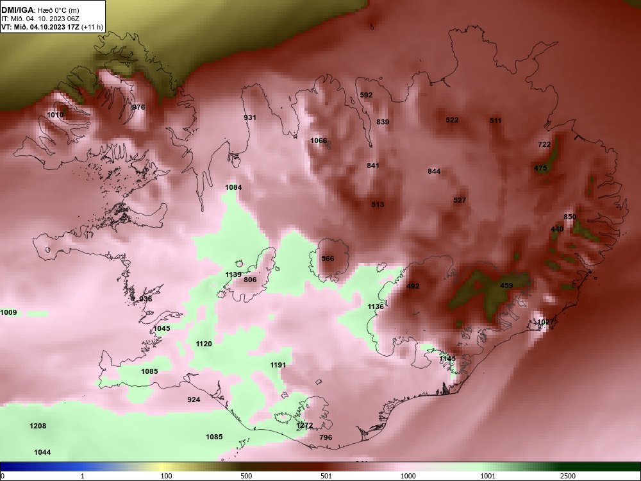Click the 1009 value at the map edge
The image size is (641, 481).
pos(8,313)
